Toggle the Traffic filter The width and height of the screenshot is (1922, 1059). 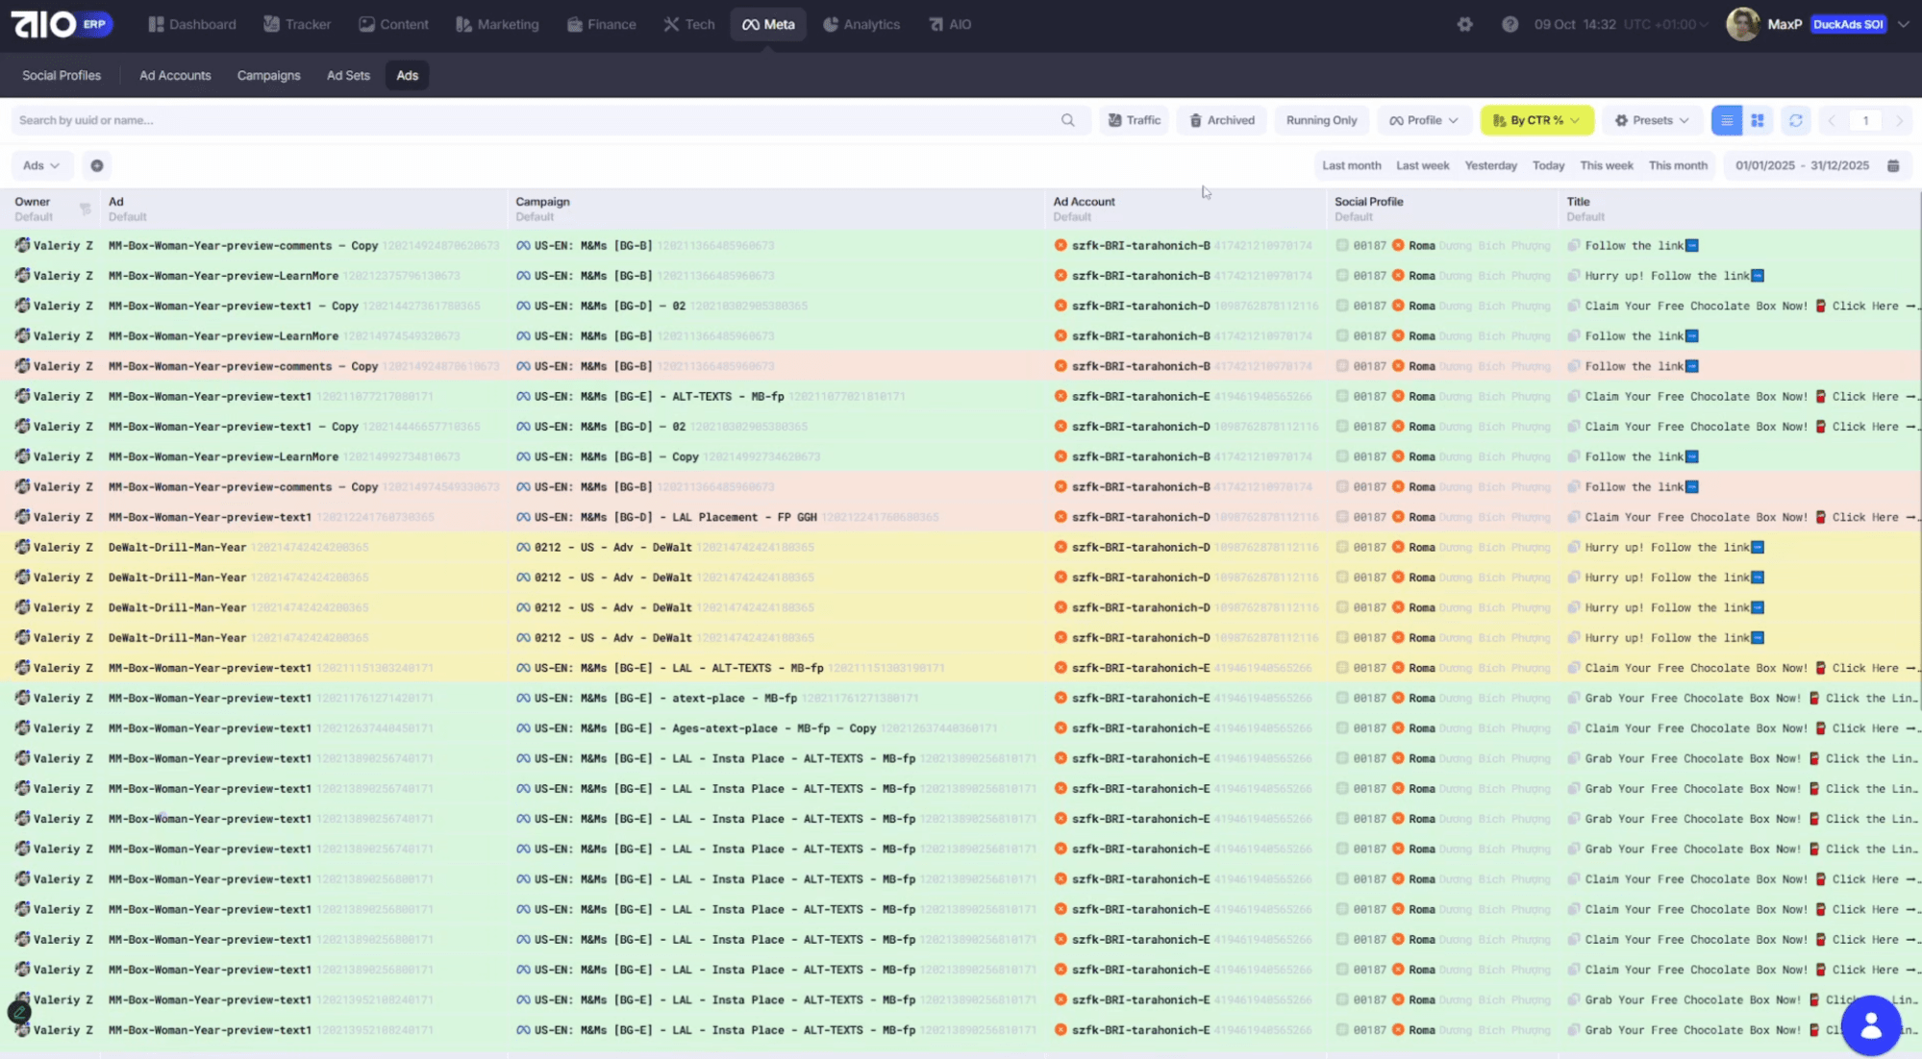[1134, 120]
